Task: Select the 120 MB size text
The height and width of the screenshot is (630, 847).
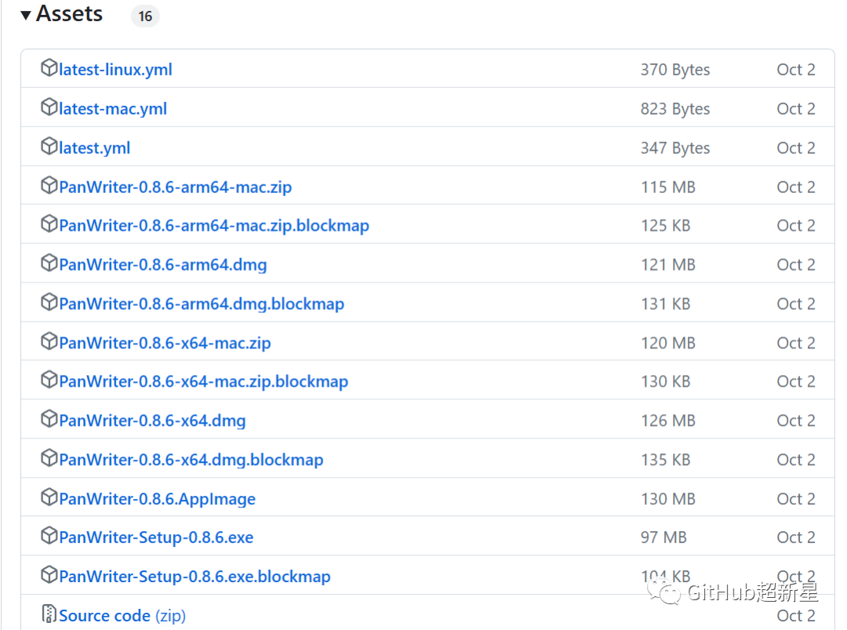Action: click(x=668, y=343)
